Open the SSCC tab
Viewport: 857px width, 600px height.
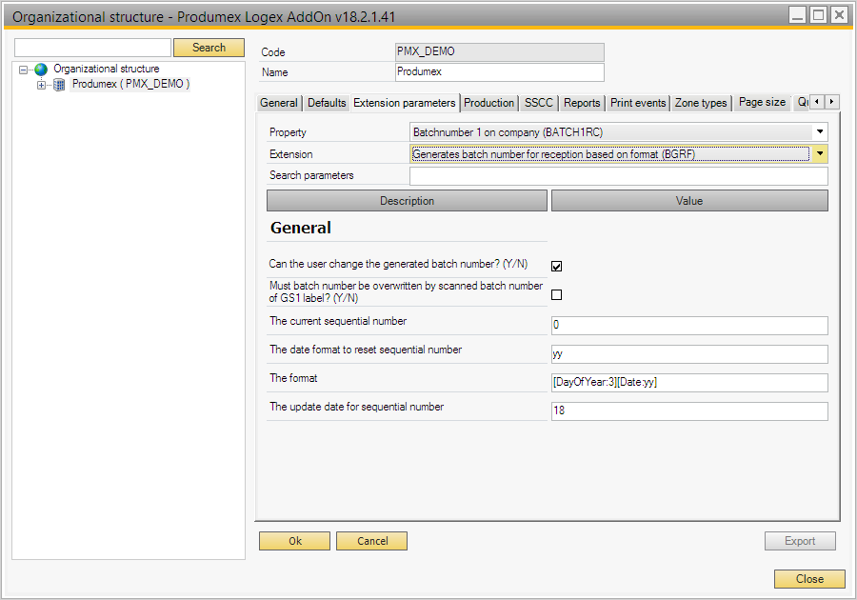click(538, 103)
